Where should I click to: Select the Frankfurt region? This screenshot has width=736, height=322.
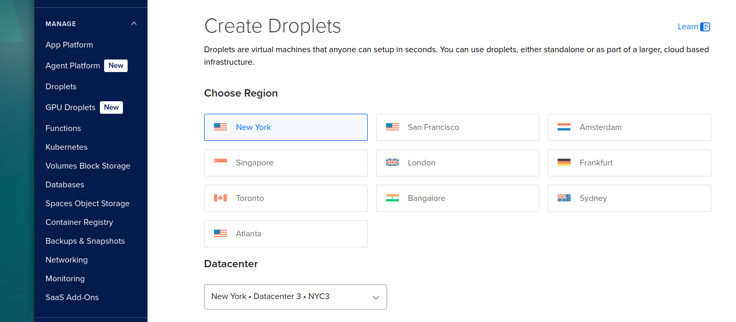click(629, 163)
